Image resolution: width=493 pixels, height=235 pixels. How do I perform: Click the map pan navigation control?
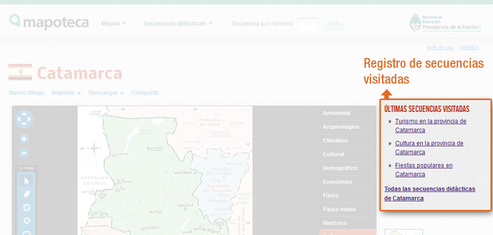click(x=24, y=120)
